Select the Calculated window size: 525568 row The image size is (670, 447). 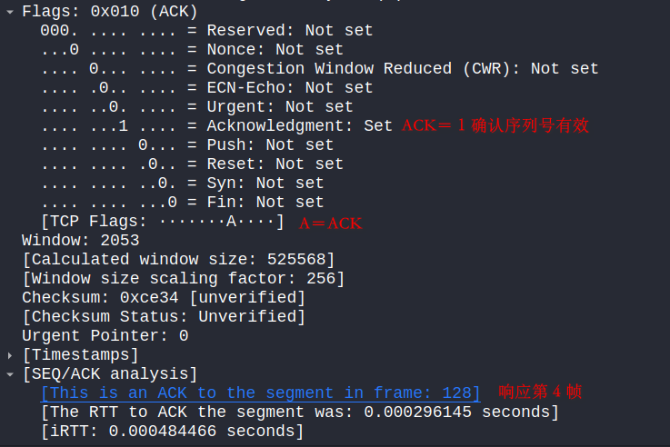178,260
